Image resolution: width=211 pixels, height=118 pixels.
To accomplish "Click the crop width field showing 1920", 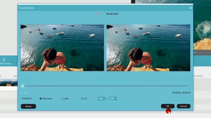I will pos(101,99).
